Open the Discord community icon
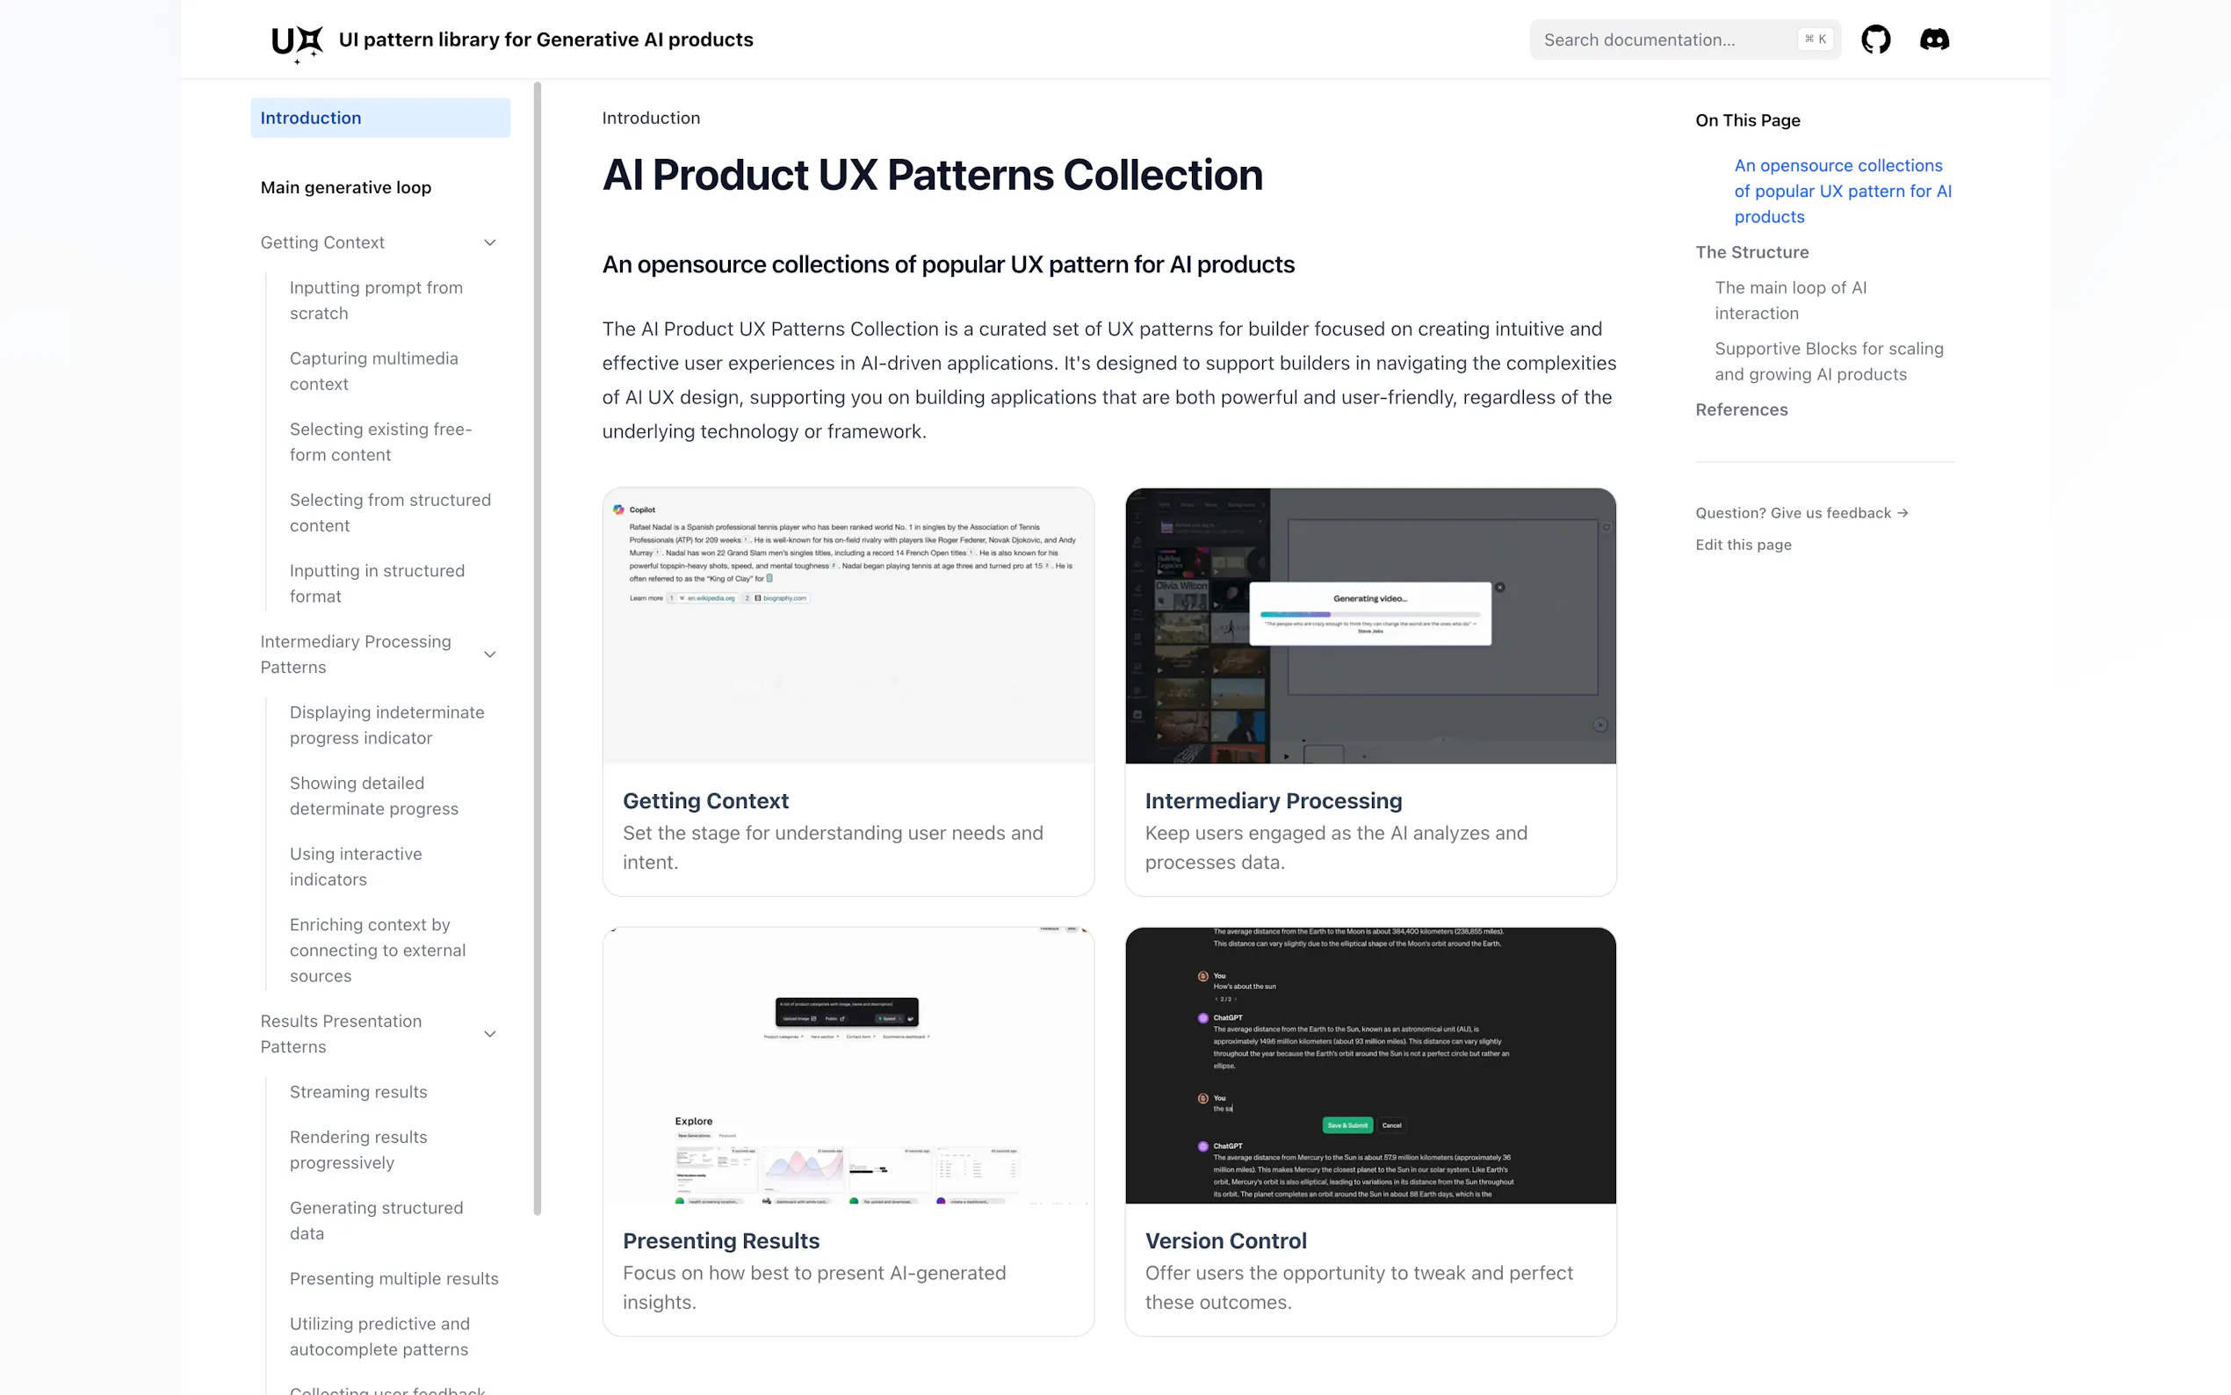The height and width of the screenshot is (1395, 2231). pyautogui.click(x=1934, y=39)
